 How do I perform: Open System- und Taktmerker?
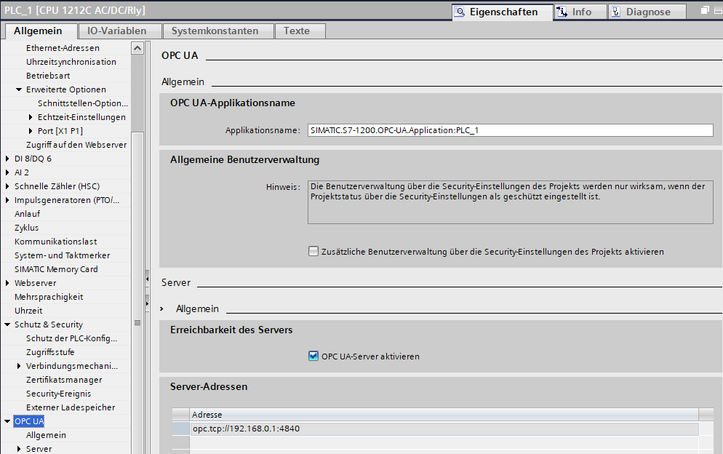(x=63, y=255)
